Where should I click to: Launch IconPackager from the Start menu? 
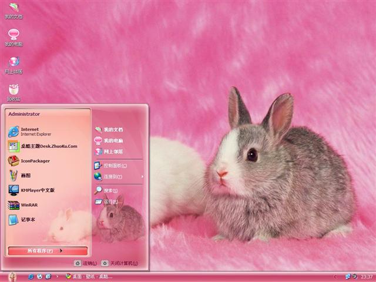pos(35,161)
